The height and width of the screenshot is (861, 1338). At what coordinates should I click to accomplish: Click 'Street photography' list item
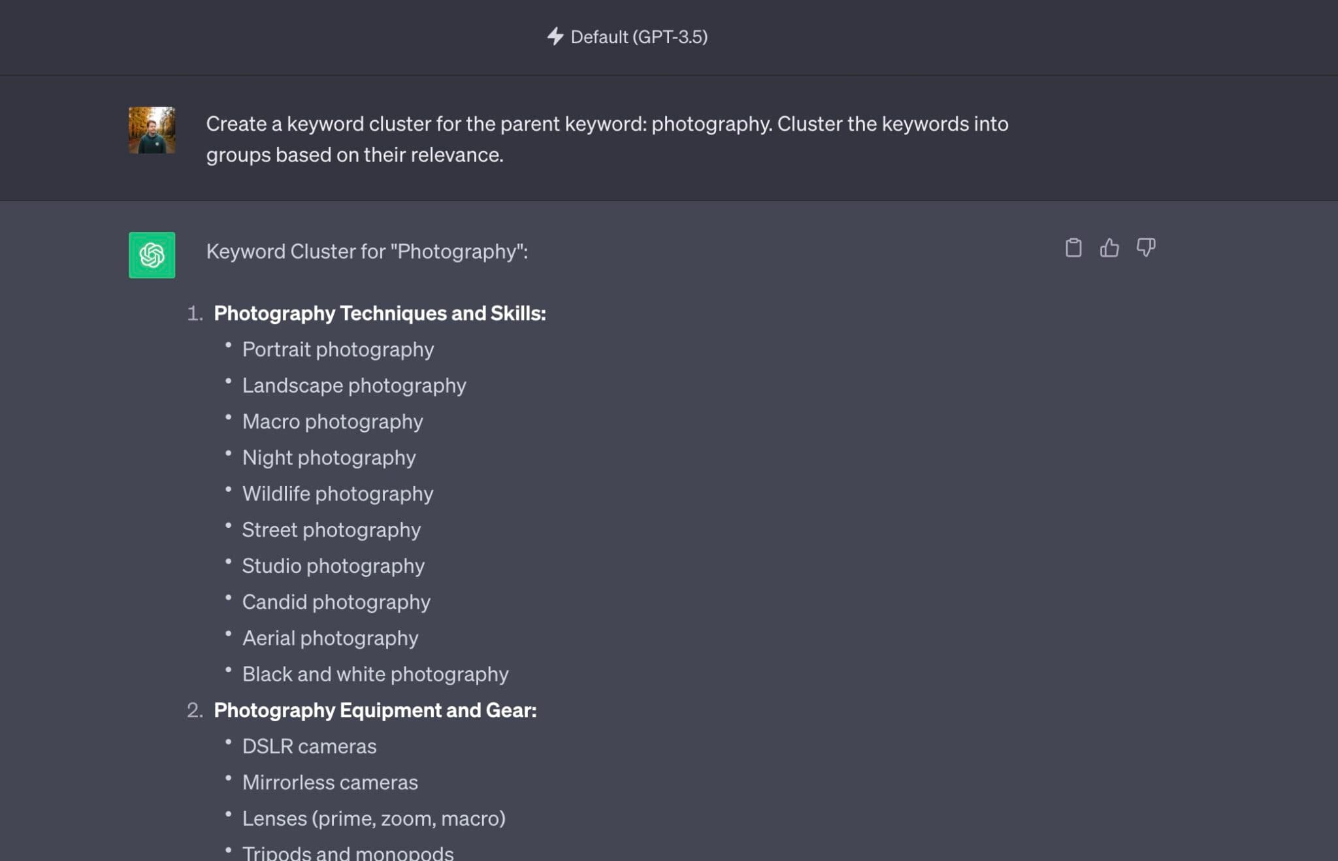331,530
